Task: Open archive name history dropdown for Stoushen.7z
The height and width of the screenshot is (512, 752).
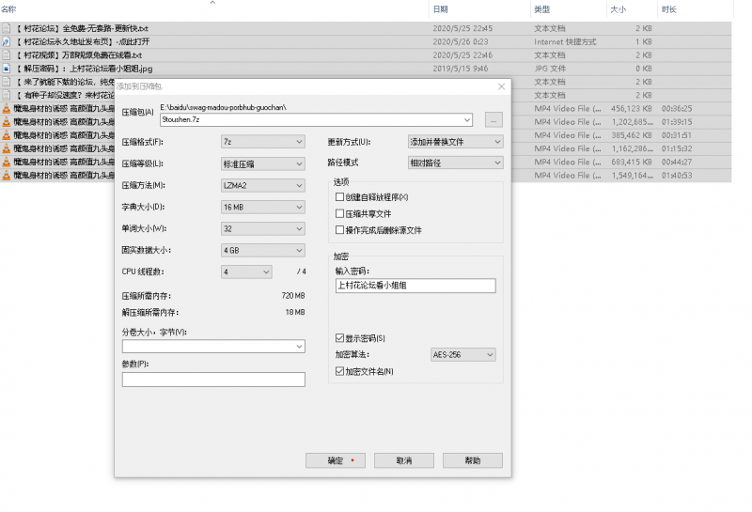Action: (466, 120)
